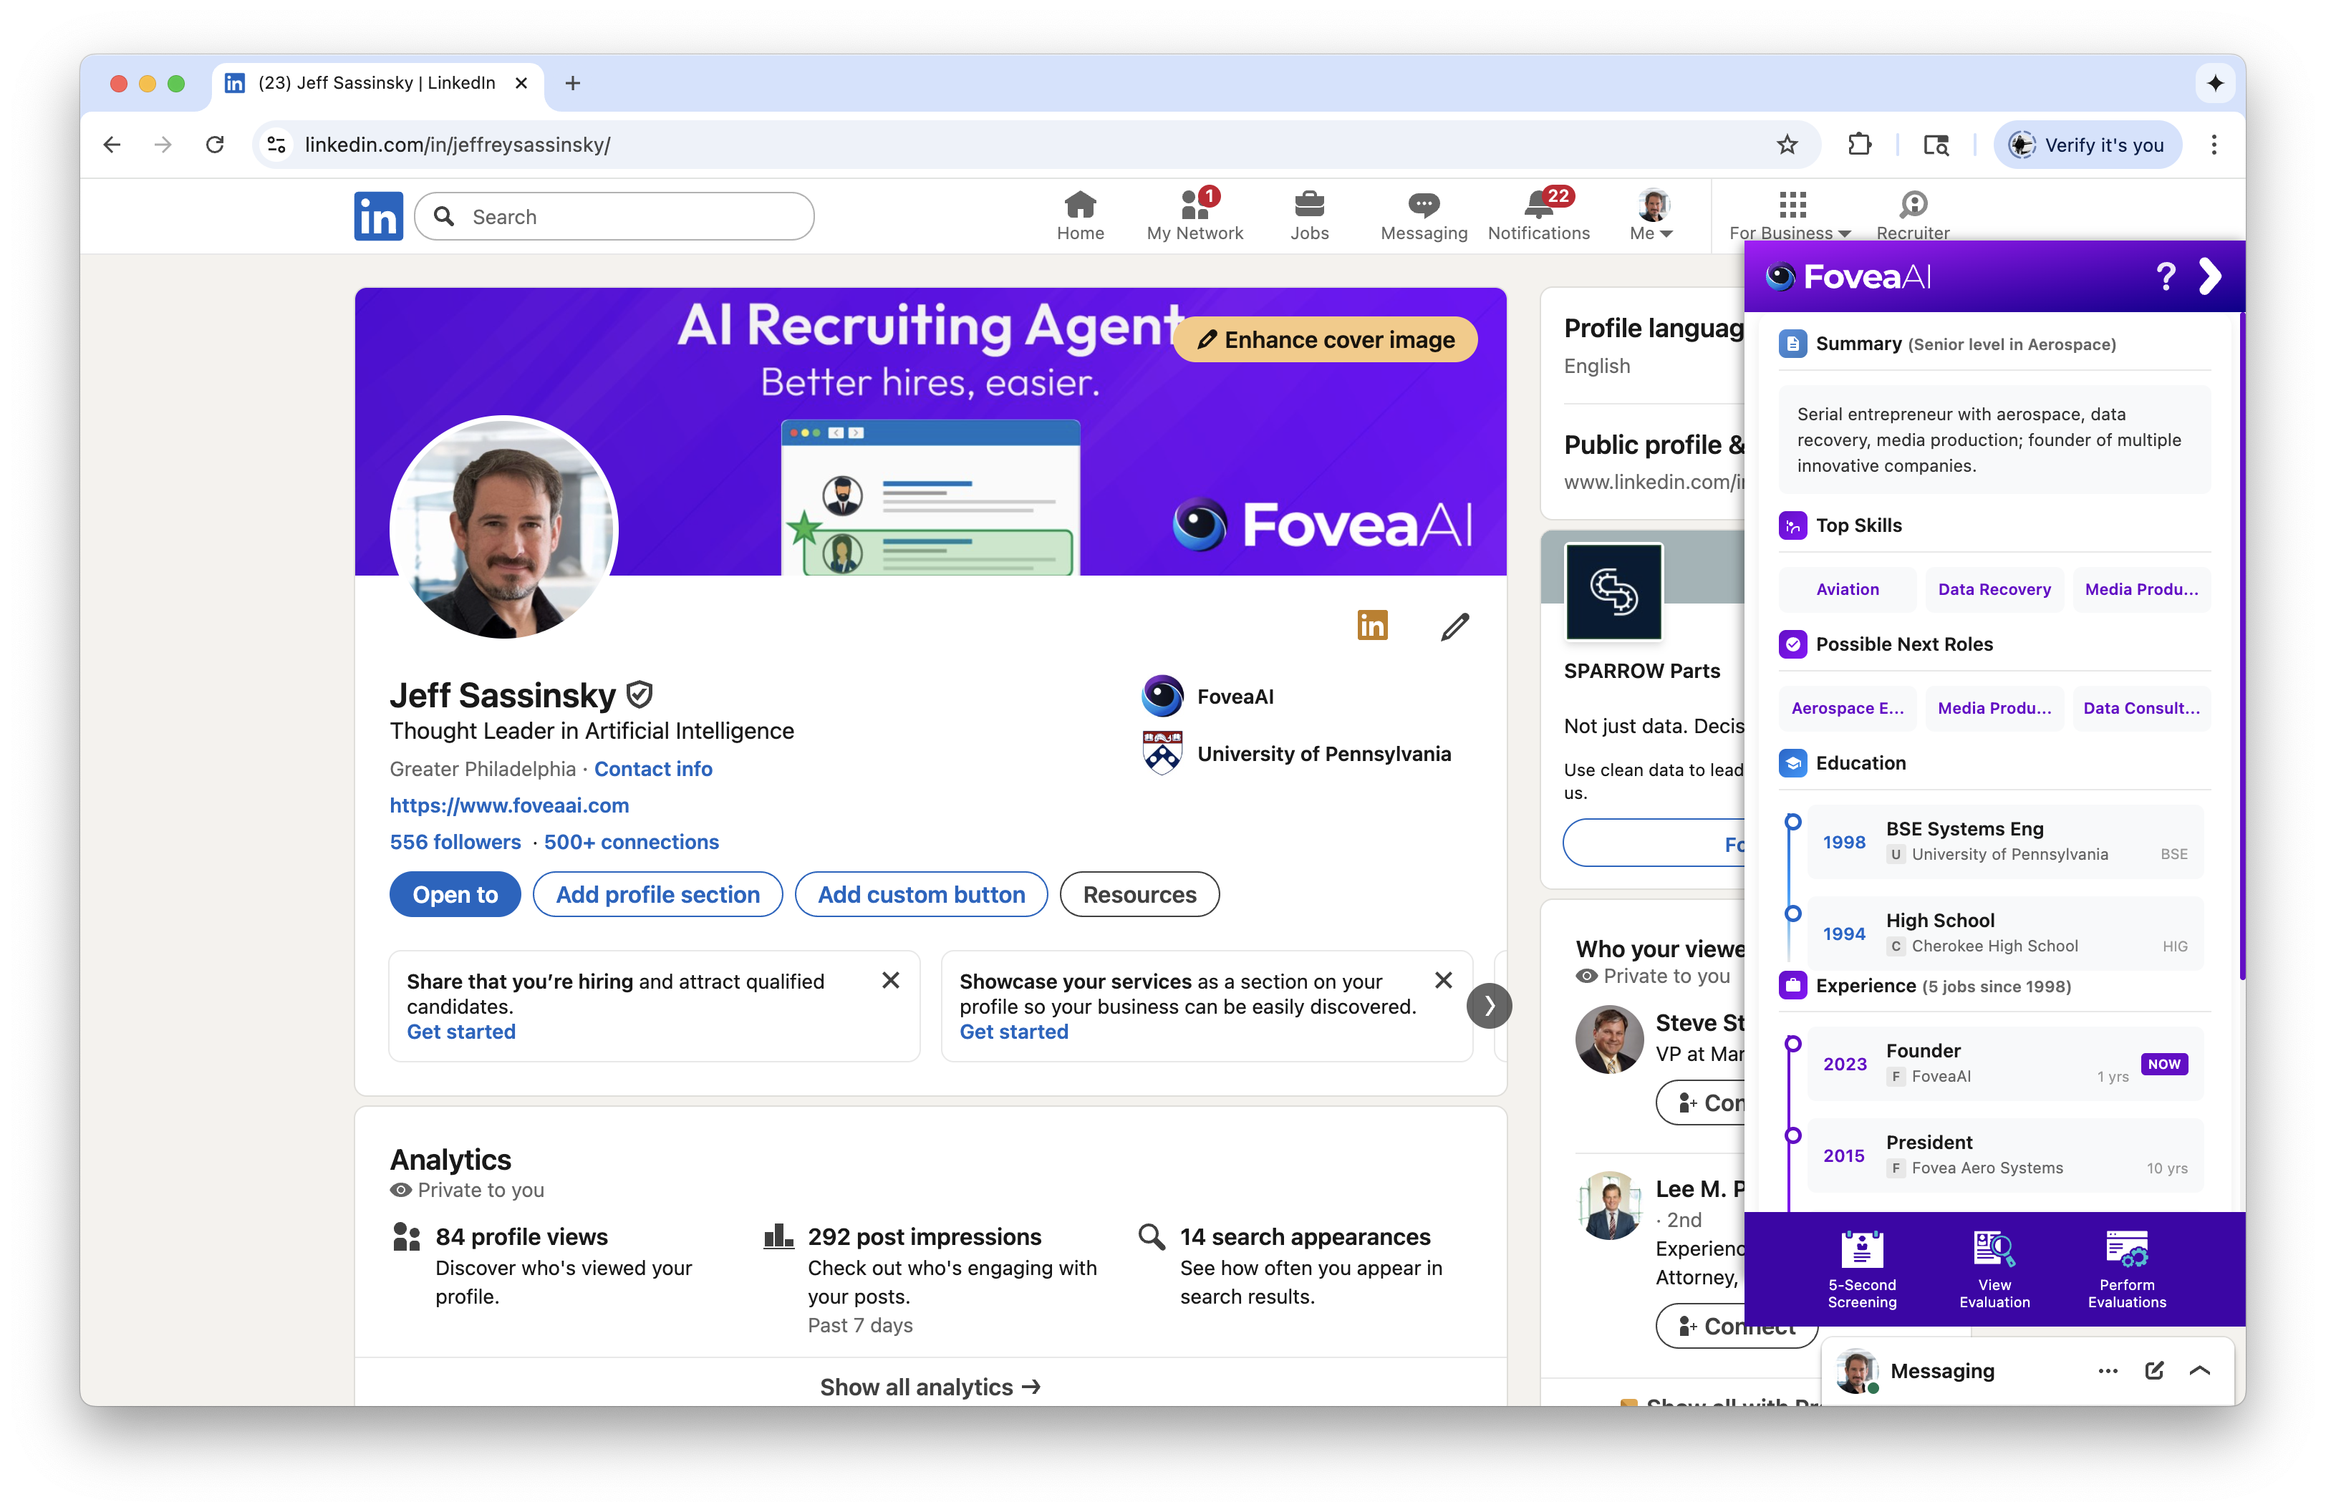Click the Gemini sparkle icon in tab bar
2326x1512 pixels.
2214,83
